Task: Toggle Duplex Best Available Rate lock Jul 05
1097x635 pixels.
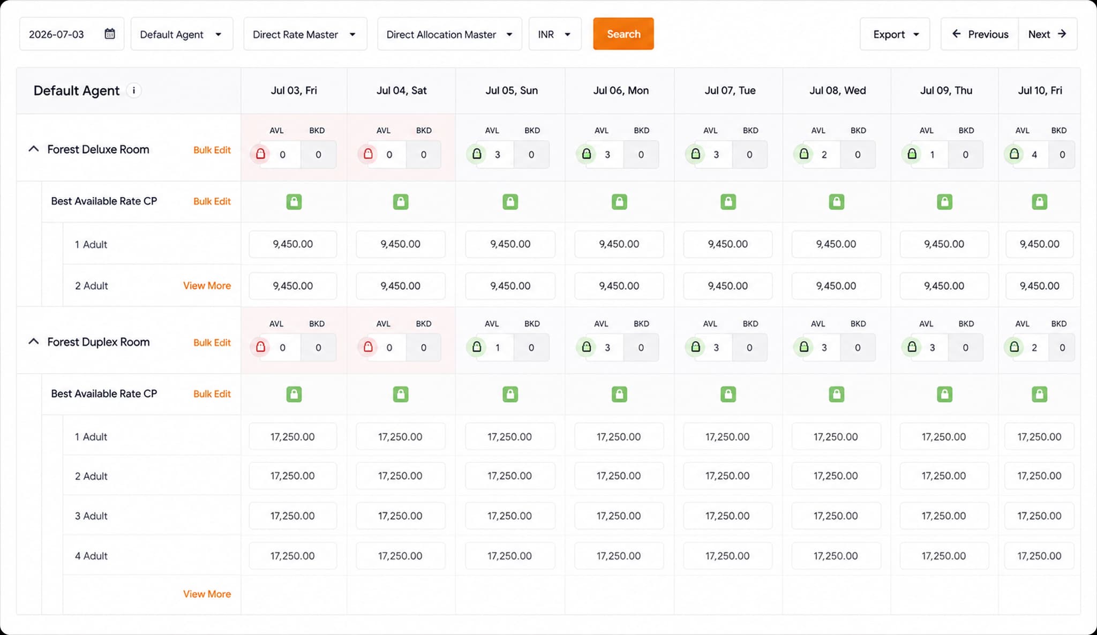Action: point(510,395)
